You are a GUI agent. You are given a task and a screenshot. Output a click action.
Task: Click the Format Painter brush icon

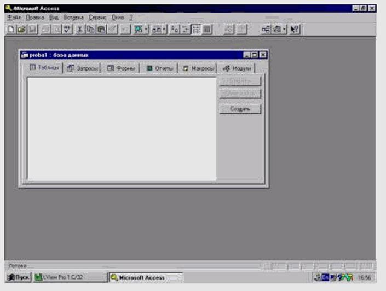(113, 30)
